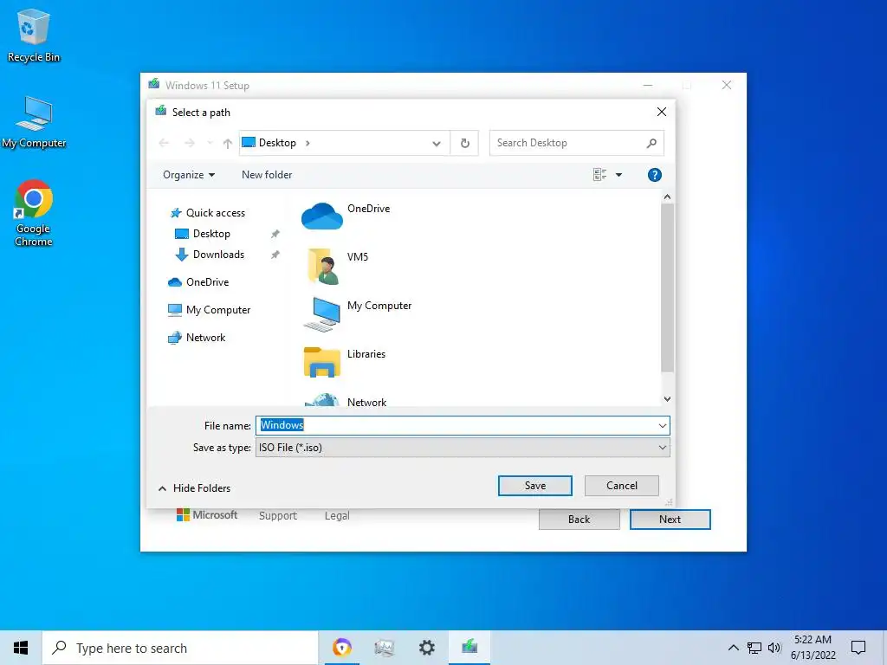887x665 pixels.
Task: Open the view options dropdown arrow
Action: pyautogui.click(x=618, y=175)
